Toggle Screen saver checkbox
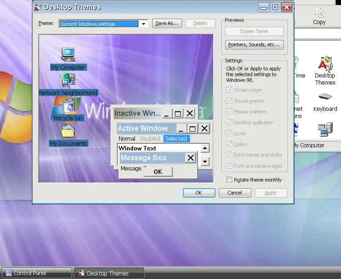The height and width of the screenshot is (279, 341). coord(229,90)
